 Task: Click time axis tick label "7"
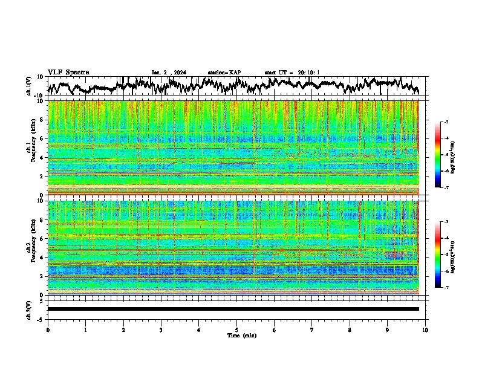coord(312,330)
